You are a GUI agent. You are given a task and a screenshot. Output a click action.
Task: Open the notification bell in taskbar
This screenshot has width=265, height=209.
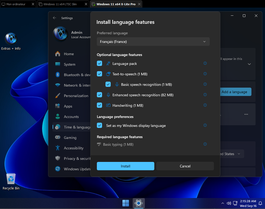260,203
